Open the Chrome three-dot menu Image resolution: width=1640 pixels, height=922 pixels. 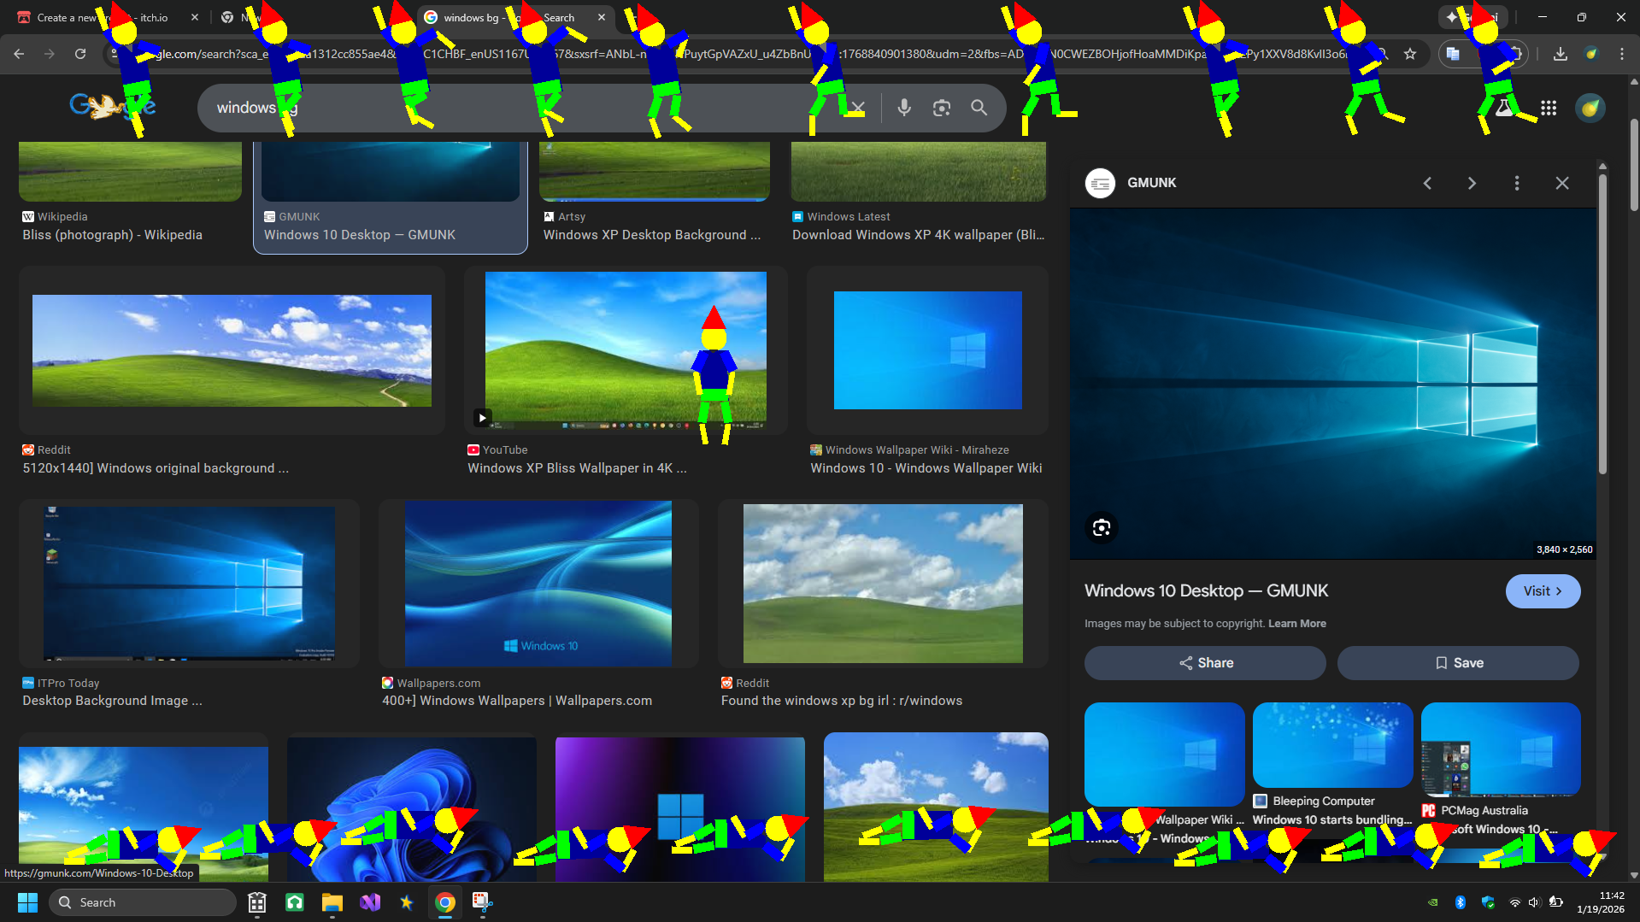pos(1622,54)
